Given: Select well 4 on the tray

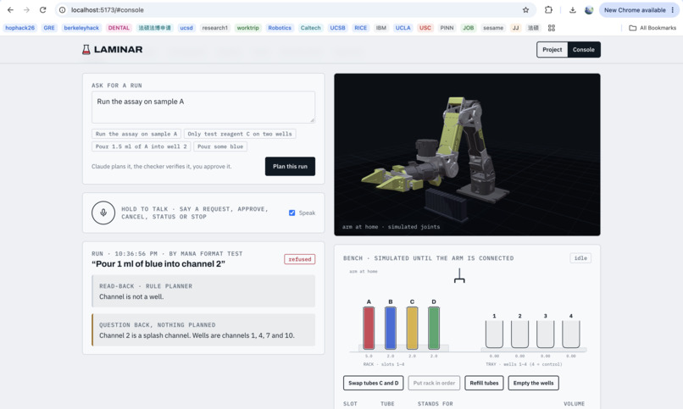Looking at the screenshot, I should pos(570,334).
